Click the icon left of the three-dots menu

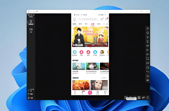pyautogui.click(x=143, y=97)
